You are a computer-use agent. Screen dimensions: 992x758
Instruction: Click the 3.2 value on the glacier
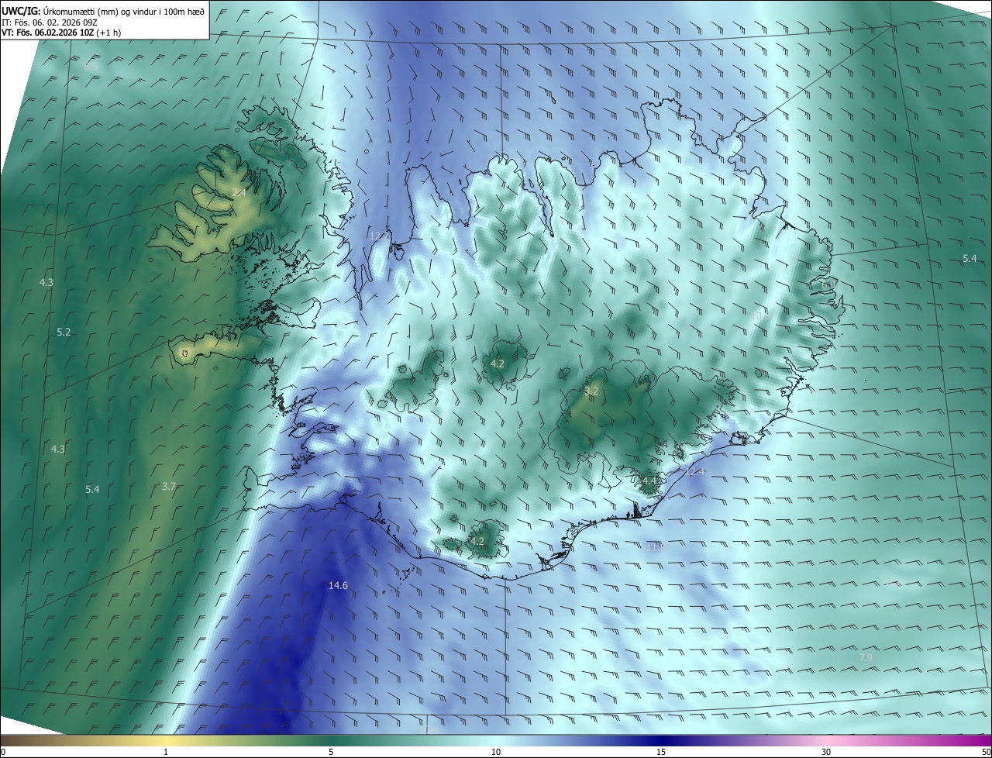point(591,391)
